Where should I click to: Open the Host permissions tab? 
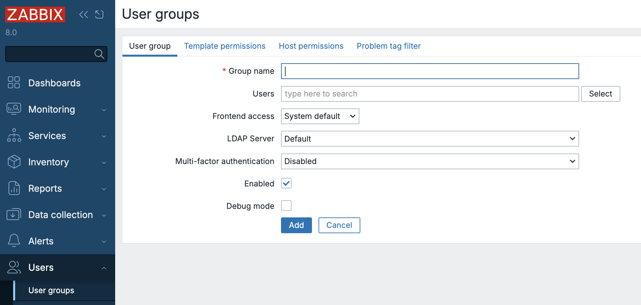pos(311,46)
